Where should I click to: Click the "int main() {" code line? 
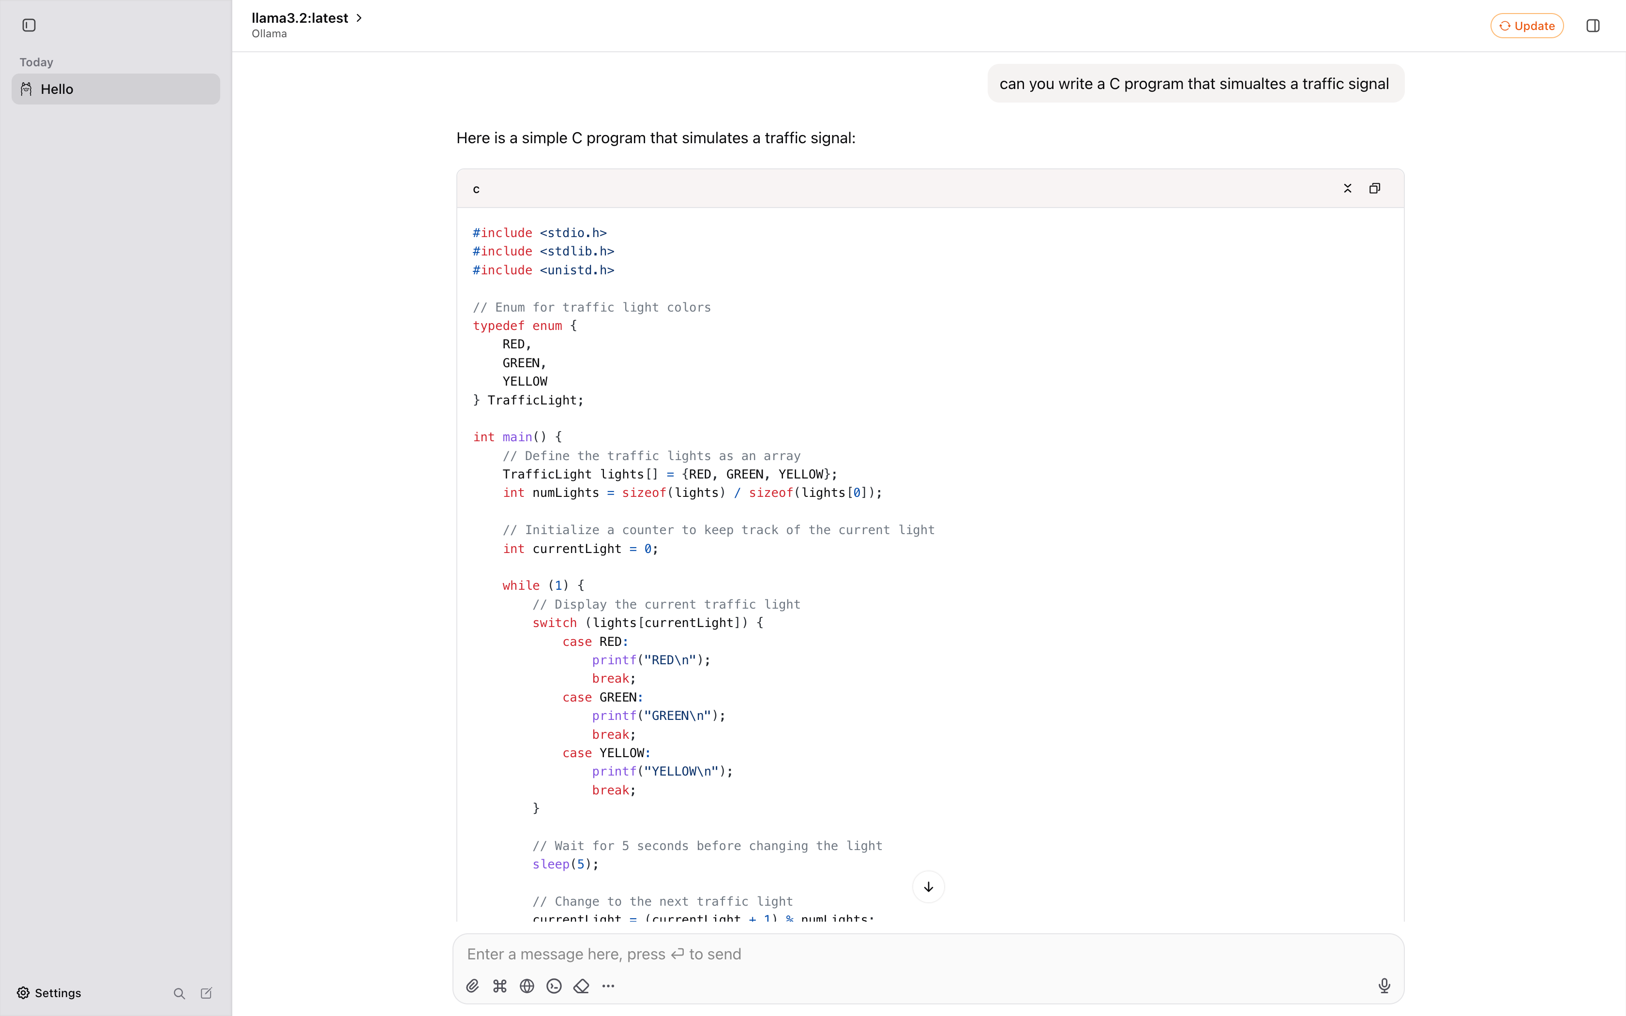[x=517, y=437]
